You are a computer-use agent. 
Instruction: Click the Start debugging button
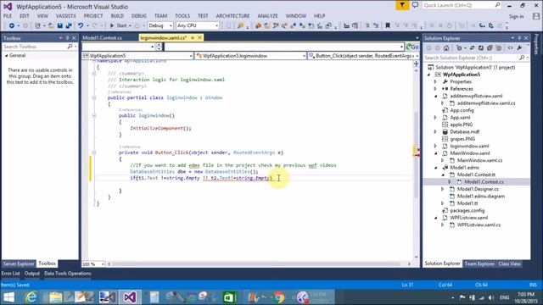[118, 25]
